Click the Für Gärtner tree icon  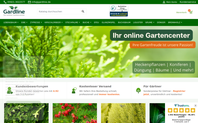138,91
